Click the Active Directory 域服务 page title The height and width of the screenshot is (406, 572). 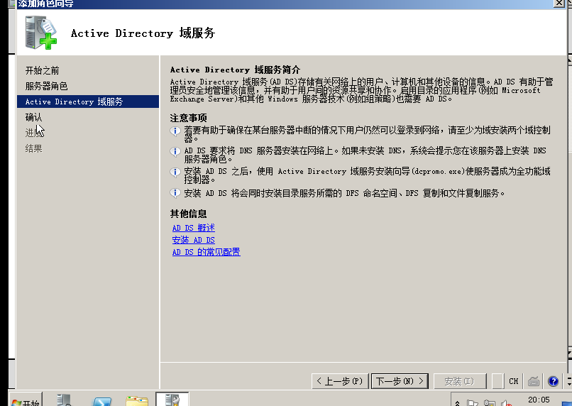[143, 33]
